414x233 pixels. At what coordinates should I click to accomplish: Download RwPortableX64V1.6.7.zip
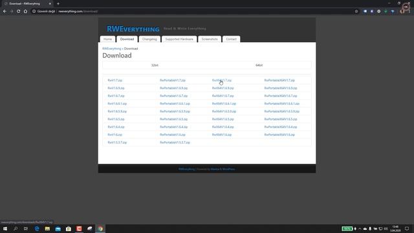click(x=281, y=96)
